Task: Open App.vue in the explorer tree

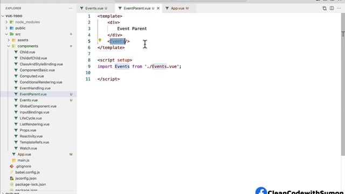Action: [x=24, y=154]
